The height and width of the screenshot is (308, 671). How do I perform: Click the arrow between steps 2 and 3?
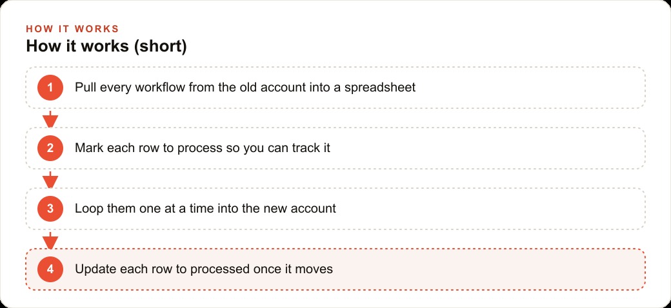[x=50, y=179]
